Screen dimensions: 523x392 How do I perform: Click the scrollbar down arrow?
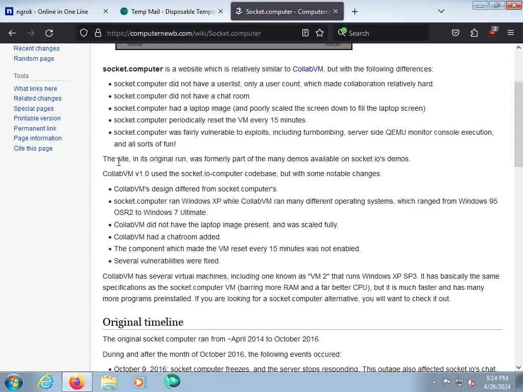[x=518, y=367]
